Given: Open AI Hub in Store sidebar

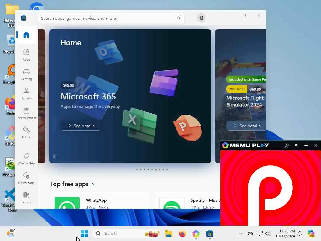Looking at the screenshot, I should 26,133.
